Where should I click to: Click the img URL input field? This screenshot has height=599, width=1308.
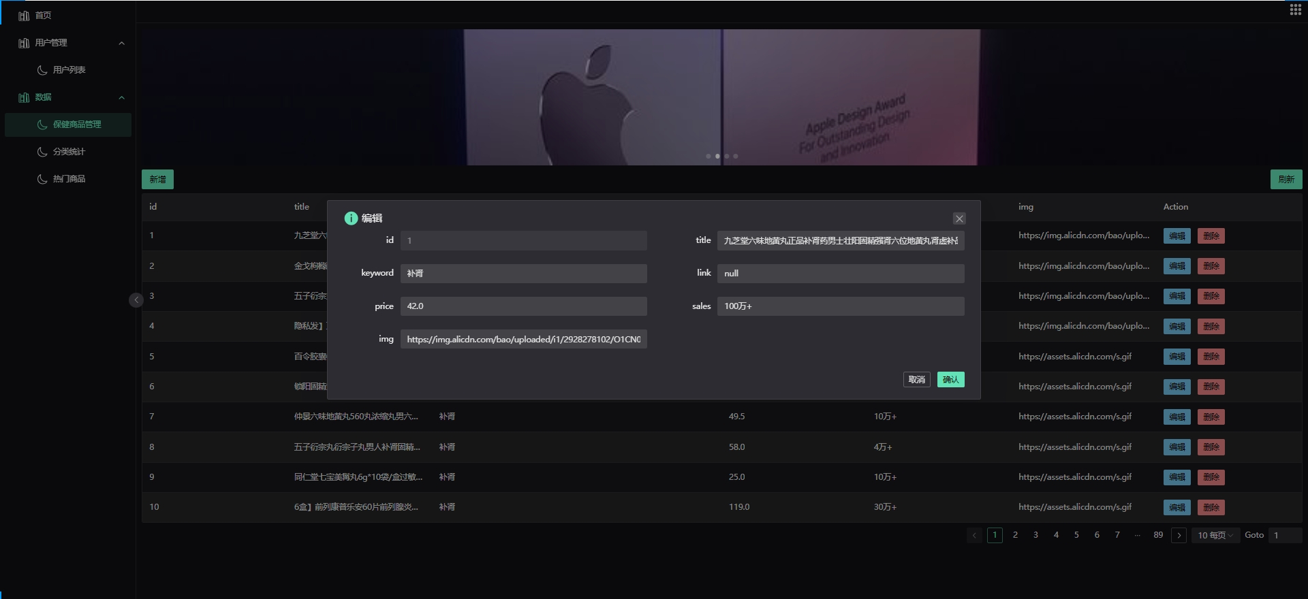tap(524, 339)
